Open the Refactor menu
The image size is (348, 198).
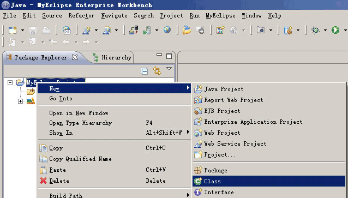point(81,15)
